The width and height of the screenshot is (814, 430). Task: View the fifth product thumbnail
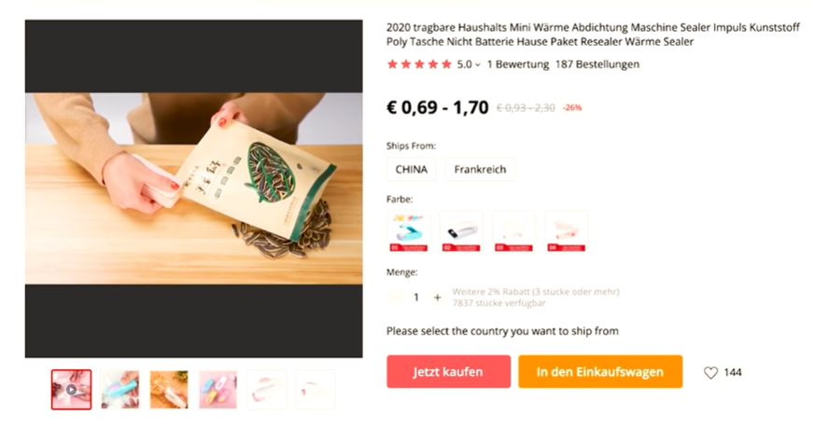point(266,389)
